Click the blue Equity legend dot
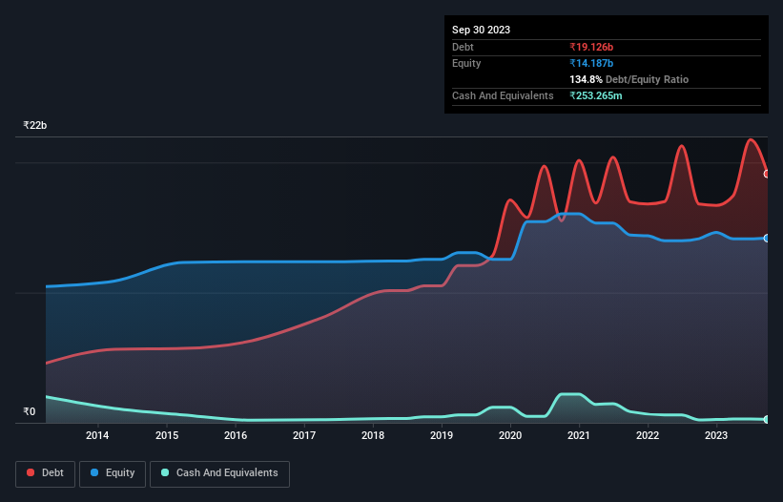The width and height of the screenshot is (783, 502). point(94,472)
